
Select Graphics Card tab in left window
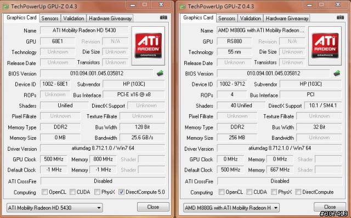point(21,17)
